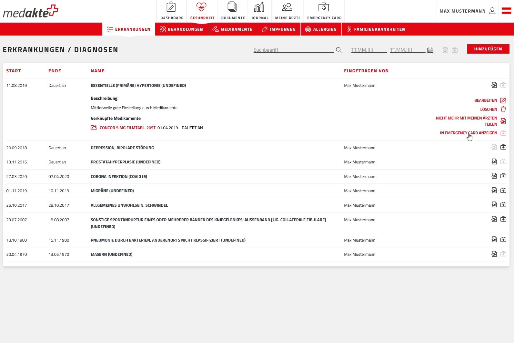Click the Austrian flag language icon

coord(506,11)
